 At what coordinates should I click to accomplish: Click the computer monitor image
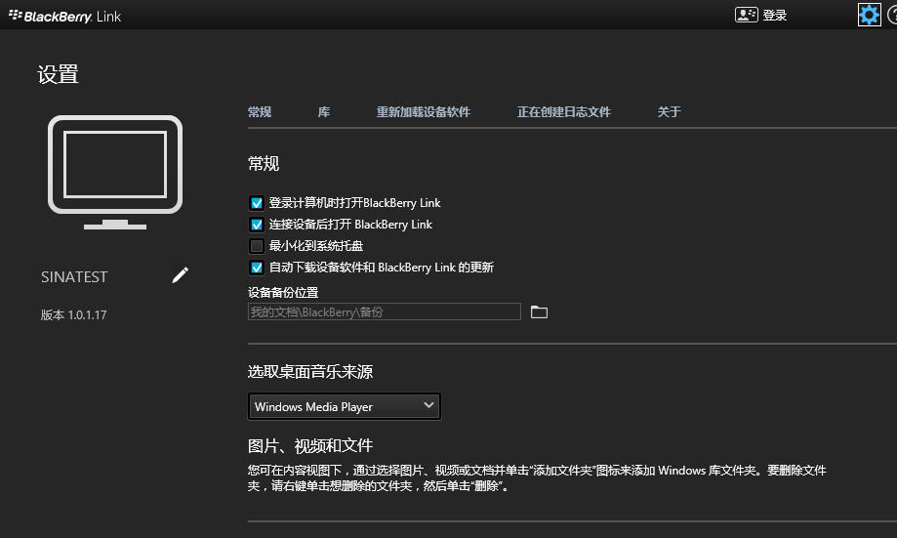click(x=115, y=172)
